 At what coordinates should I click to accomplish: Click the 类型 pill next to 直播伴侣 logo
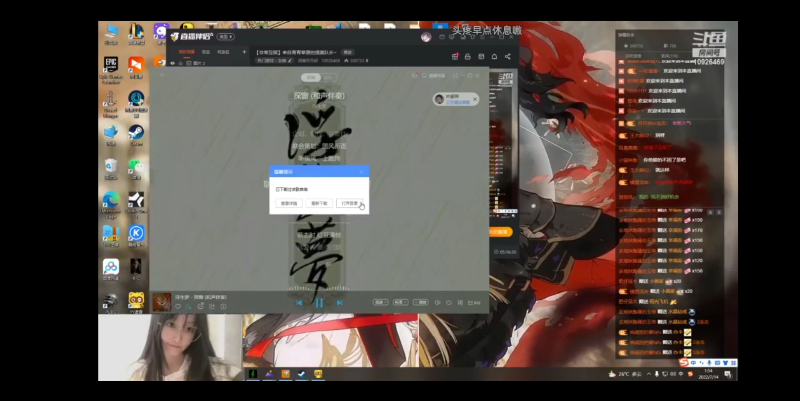click(226, 37)
